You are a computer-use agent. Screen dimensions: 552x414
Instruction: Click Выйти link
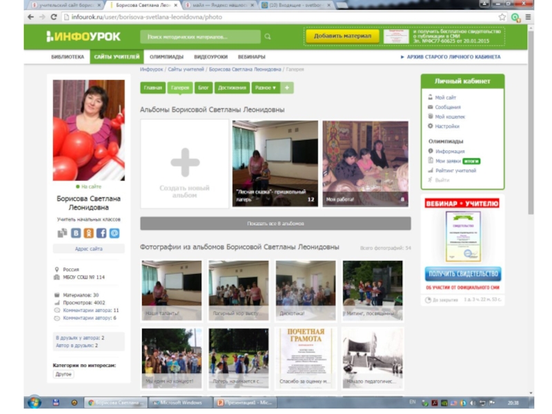point(442,180)
